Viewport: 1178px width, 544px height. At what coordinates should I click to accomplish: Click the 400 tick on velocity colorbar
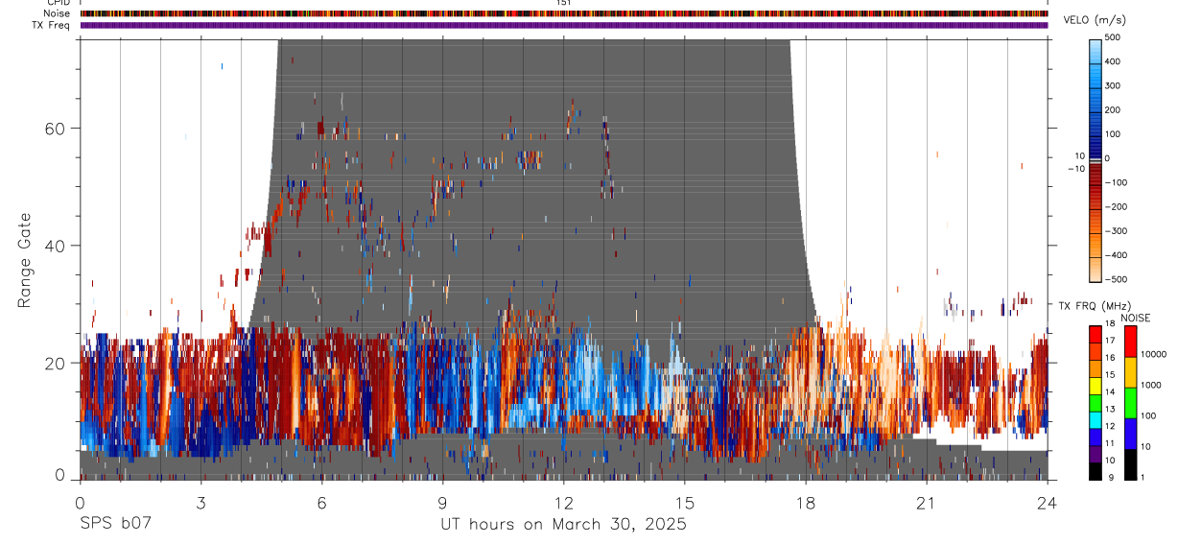click(x=1113, y=61)
